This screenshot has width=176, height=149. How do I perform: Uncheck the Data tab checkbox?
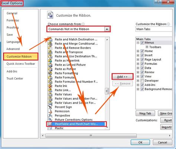point(142,68)
